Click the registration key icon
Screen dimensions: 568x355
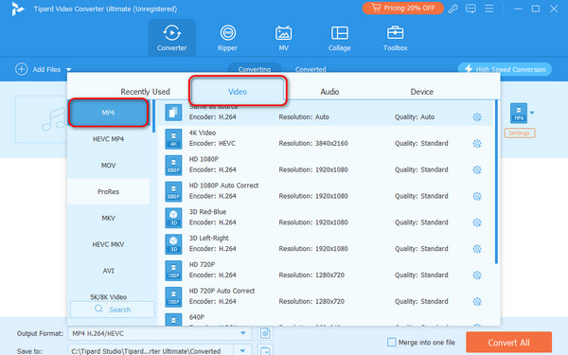click(x=453, y=9)
